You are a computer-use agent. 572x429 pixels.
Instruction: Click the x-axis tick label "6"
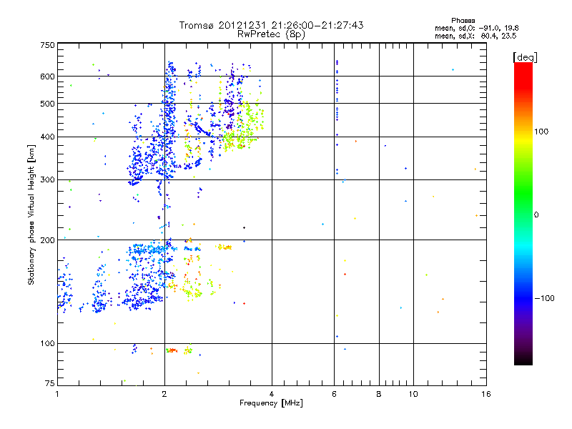[x=334, y=394]
